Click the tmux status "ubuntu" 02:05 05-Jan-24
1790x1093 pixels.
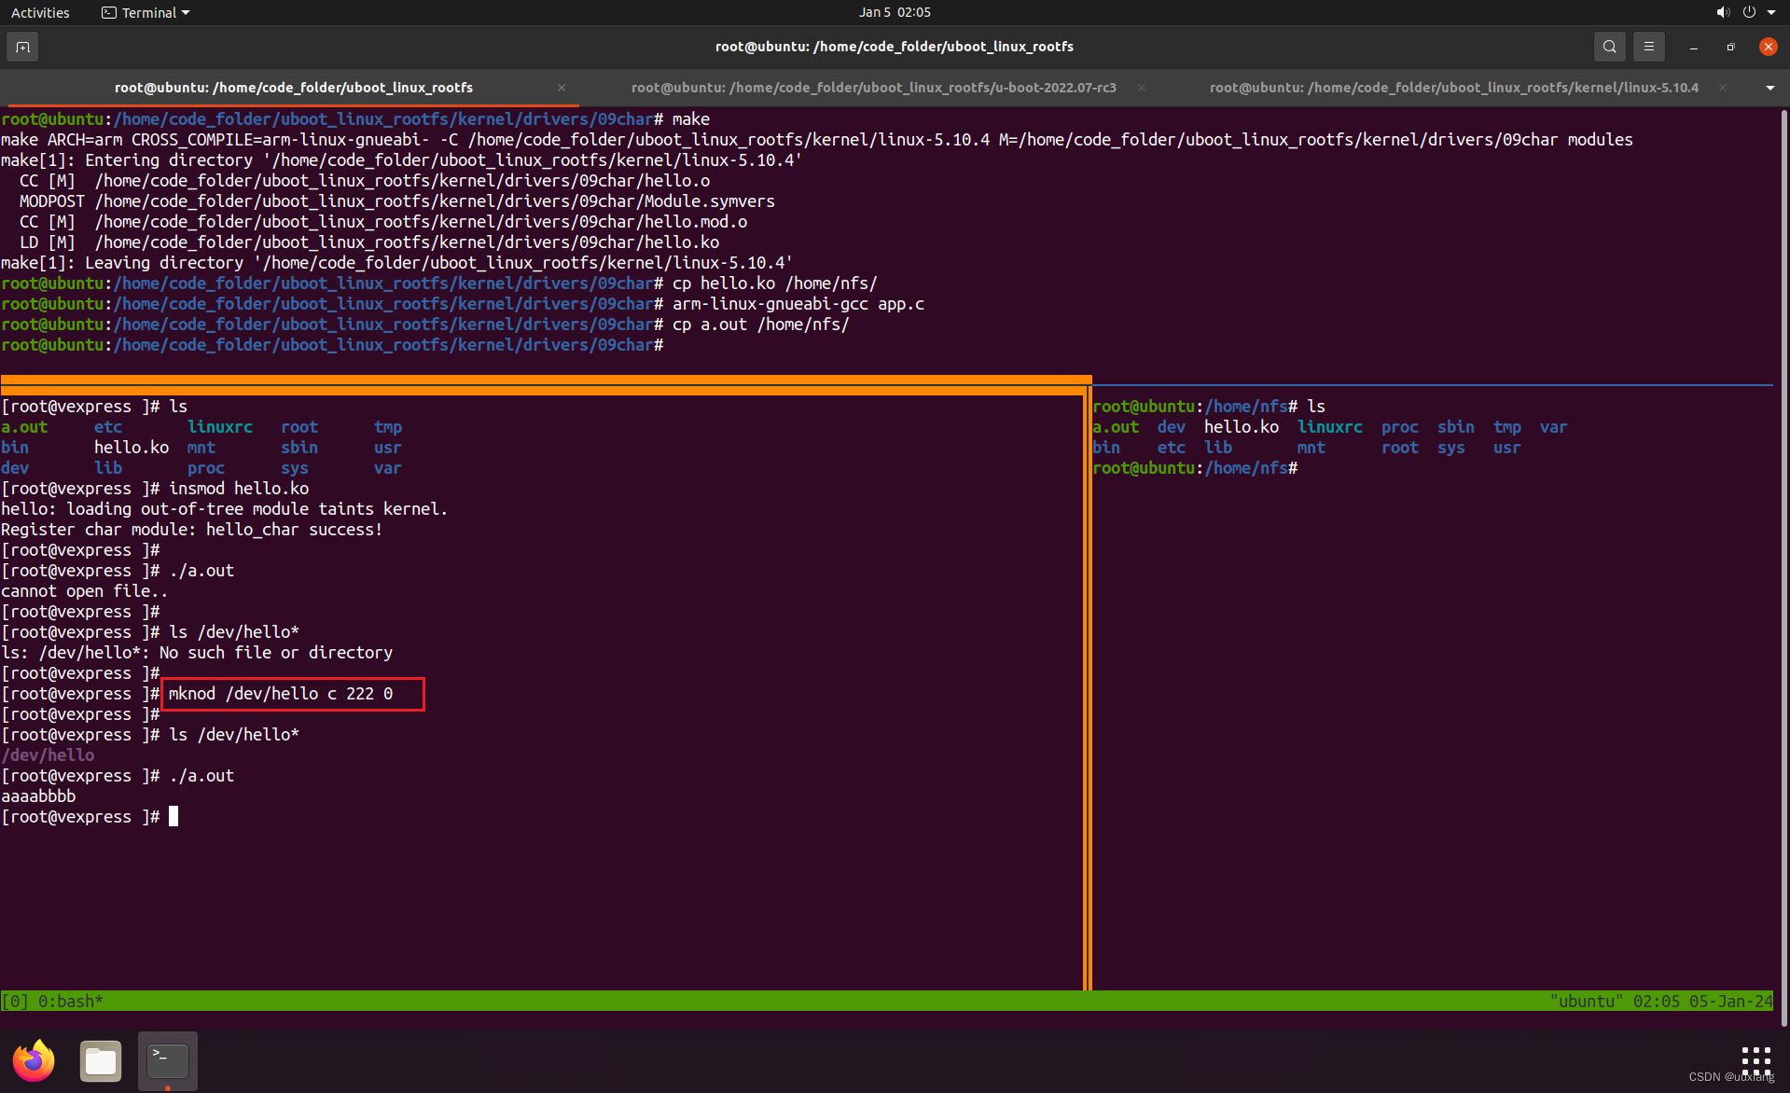[1661, 1002]
